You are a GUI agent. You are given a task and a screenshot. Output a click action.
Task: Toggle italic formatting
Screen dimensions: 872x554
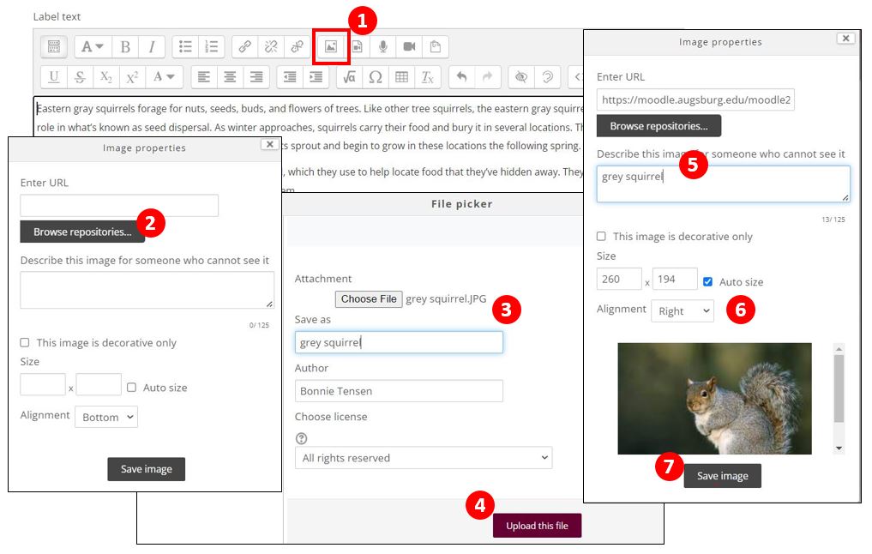point(151,46)
